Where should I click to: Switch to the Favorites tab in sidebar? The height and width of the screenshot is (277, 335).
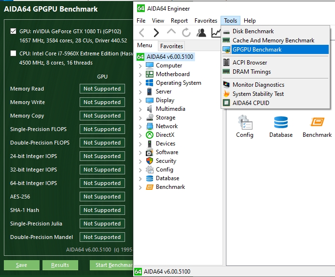point(171,46)
